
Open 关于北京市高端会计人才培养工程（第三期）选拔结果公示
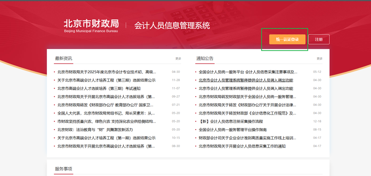[107, 80]
